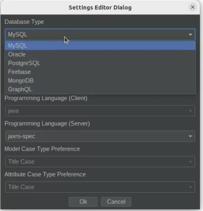Open Programming Language (Server) jaxrs-spec dropdown
Image resolution: width=203 pixels, height=211 pixels.
coord(100,136)
